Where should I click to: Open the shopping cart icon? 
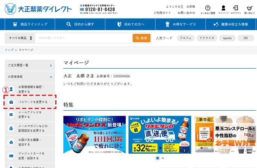click(249, 8)
